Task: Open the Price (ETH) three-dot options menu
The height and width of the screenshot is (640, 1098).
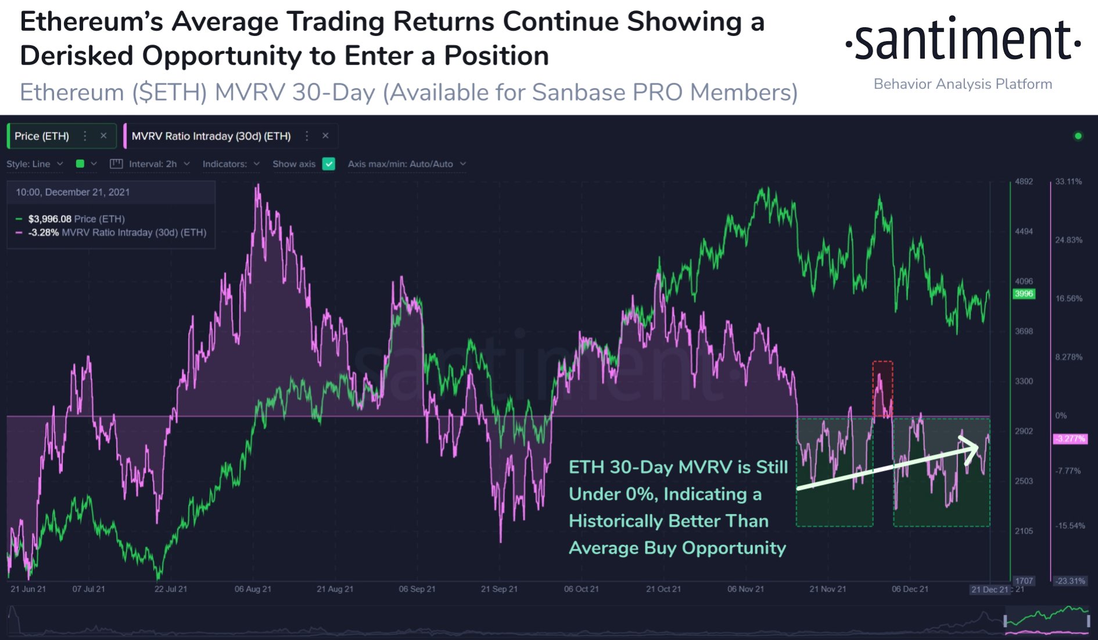Action: tap(85, 136)
